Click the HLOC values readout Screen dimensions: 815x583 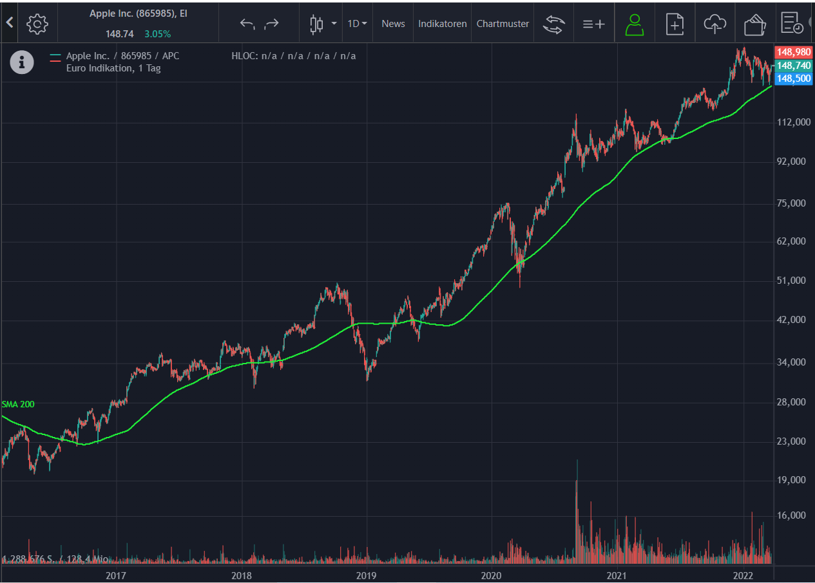click(294, 56)
